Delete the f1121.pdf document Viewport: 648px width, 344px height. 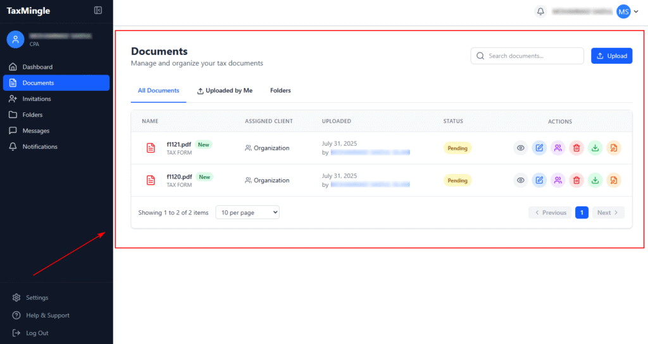pos(576,148)
